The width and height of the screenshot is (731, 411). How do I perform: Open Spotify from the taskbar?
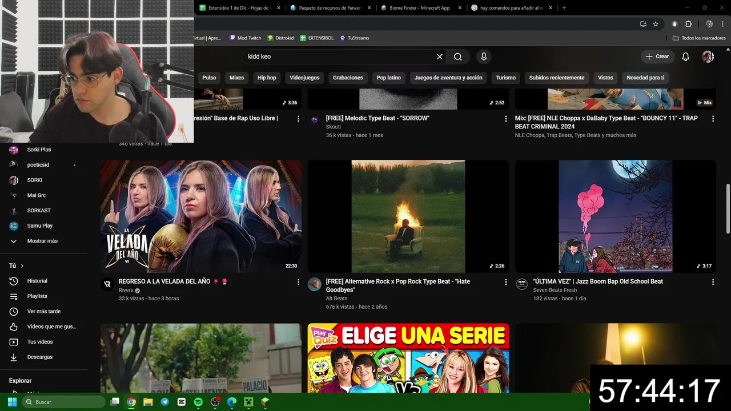pos(198,402)
